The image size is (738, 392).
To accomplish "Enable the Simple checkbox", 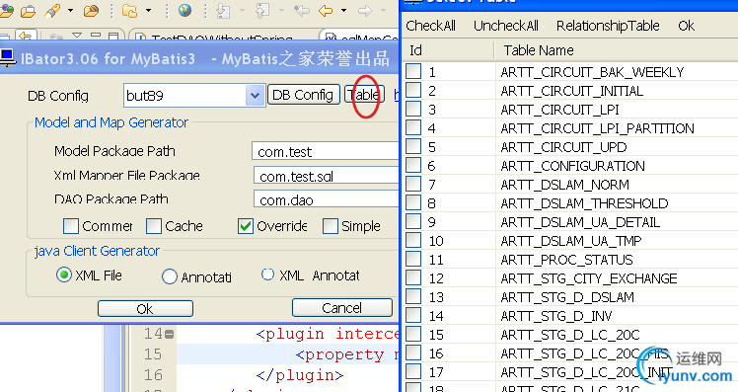I will click(331, 226).
